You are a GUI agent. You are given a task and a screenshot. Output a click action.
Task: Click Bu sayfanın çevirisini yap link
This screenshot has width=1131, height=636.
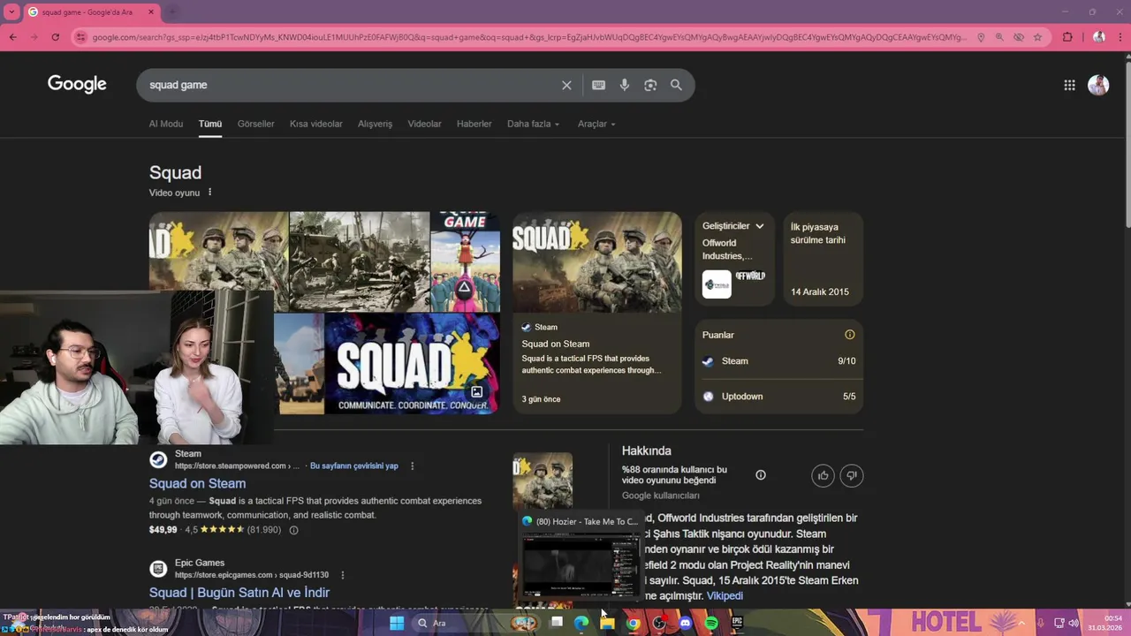pos(353,466)
